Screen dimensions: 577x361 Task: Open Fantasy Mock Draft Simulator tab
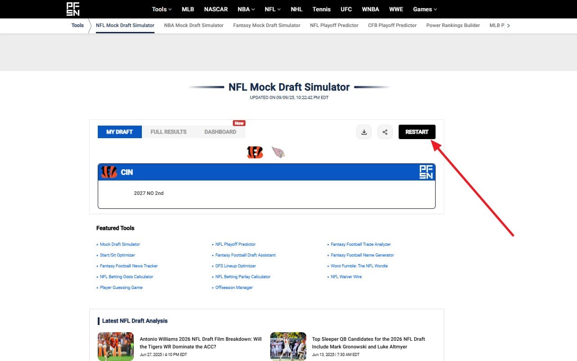click(x=267, y=26)
